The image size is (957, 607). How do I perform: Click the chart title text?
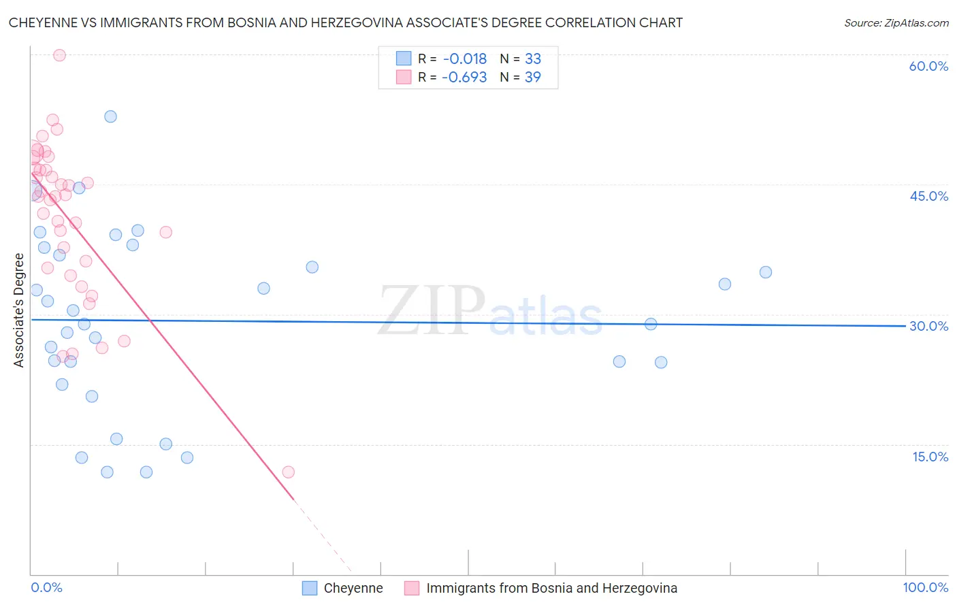pos(345,23)
